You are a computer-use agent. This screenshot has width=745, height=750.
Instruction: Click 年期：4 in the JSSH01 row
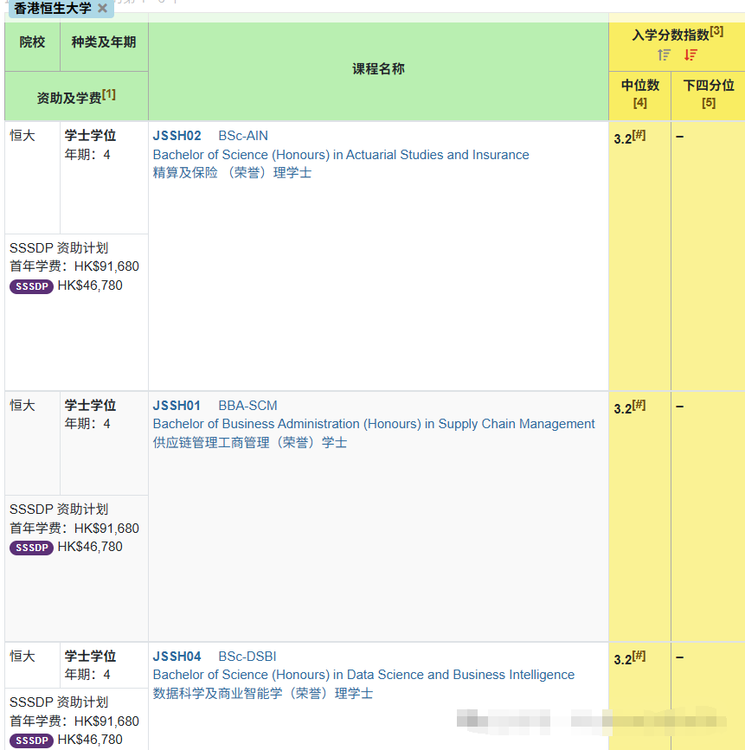[x=87, y=423]
